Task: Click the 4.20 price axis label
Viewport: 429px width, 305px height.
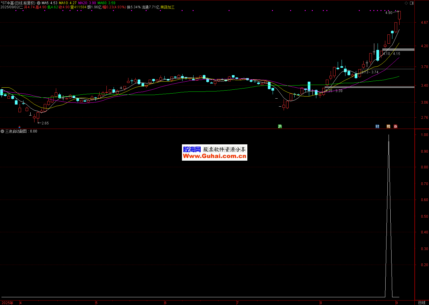Action: pos(424,46)
